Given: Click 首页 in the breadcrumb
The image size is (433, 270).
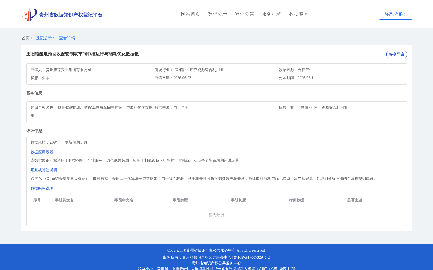Looking at the screenshot, I should point(26,38).
